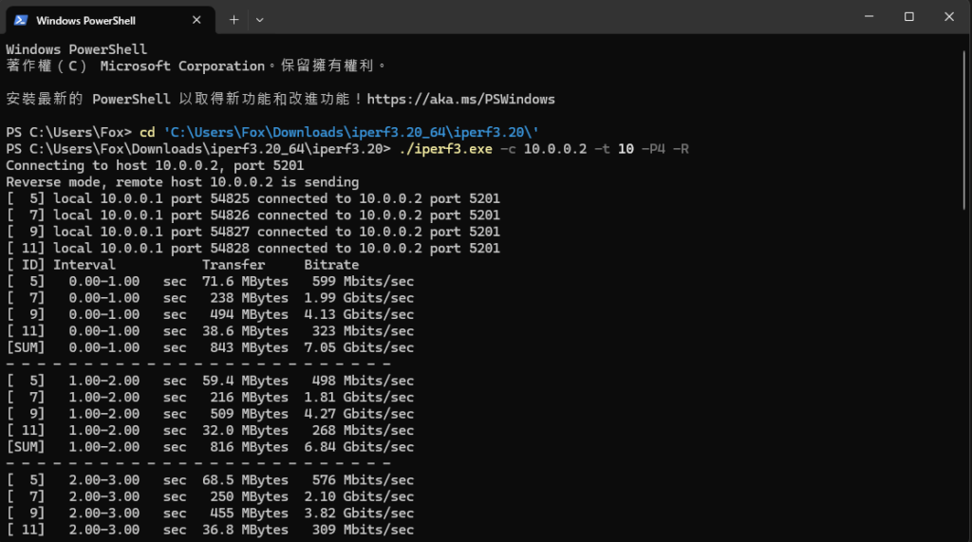Click the SUM 7.05 Gbits/sec value
The height and width of the screenshot is (542, 972).
point(359,347)
